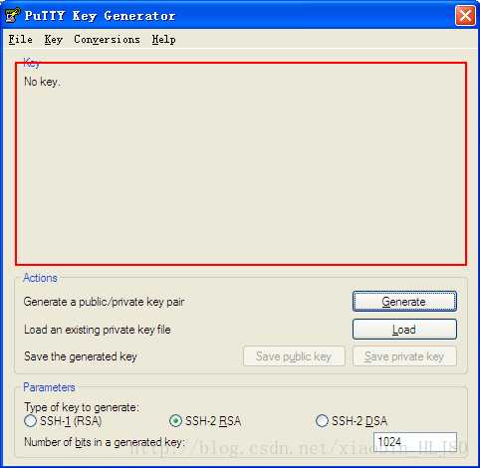
Task: Click Generate to create a key pair
Action: coord(404,302)
